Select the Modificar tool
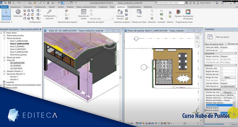 (6, 14)
